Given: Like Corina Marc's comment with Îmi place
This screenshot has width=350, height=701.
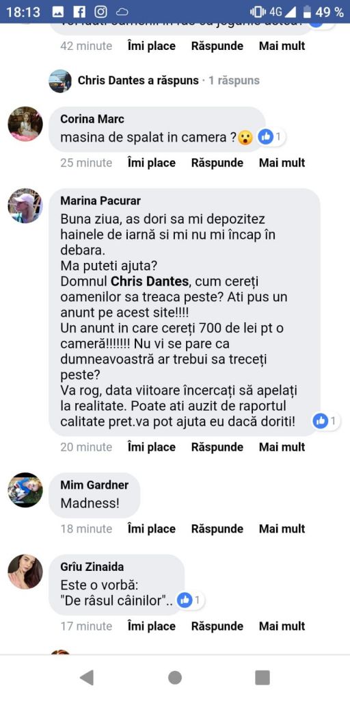Looking at the screenshot, I should point(151,163).
